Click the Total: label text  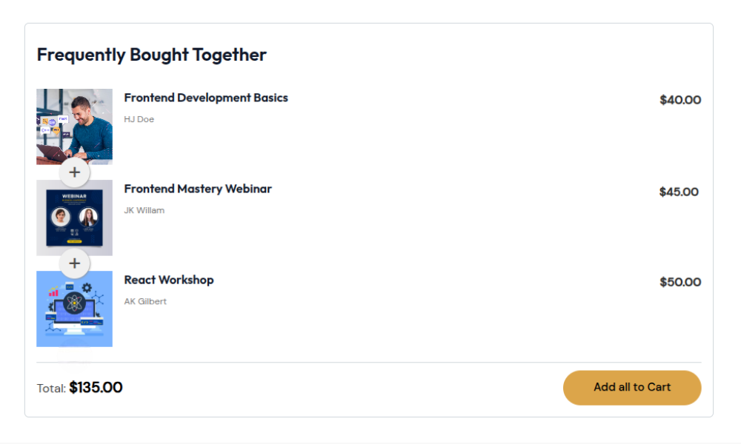tap(52, 388)
